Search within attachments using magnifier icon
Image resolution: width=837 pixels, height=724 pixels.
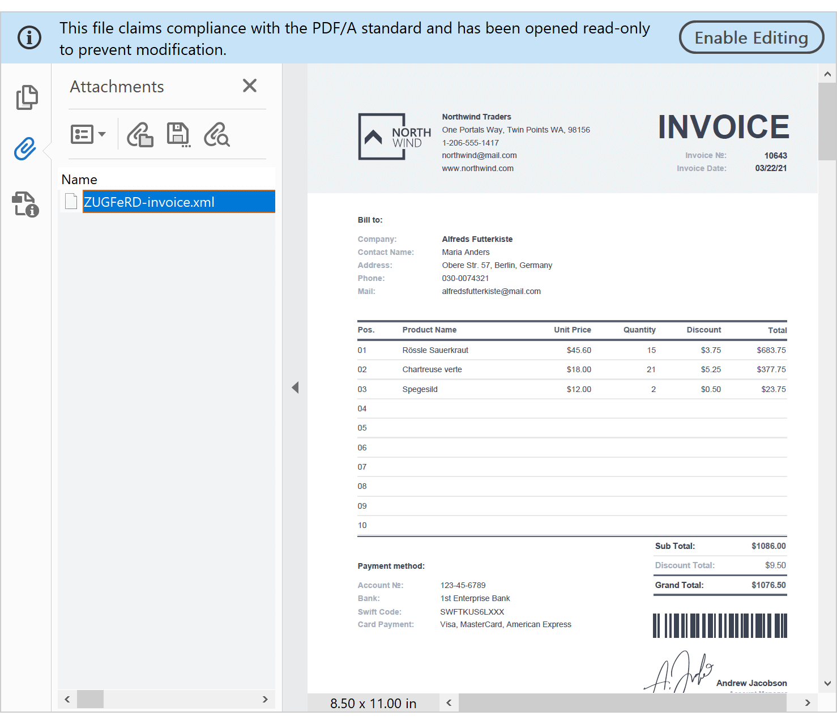coord(217,134)
